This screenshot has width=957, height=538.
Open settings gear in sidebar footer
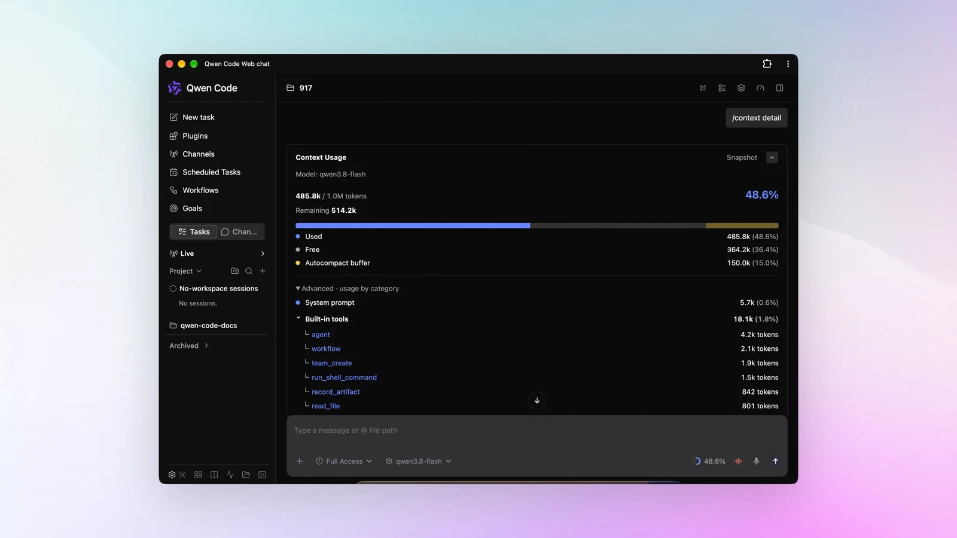coord(172,475)
